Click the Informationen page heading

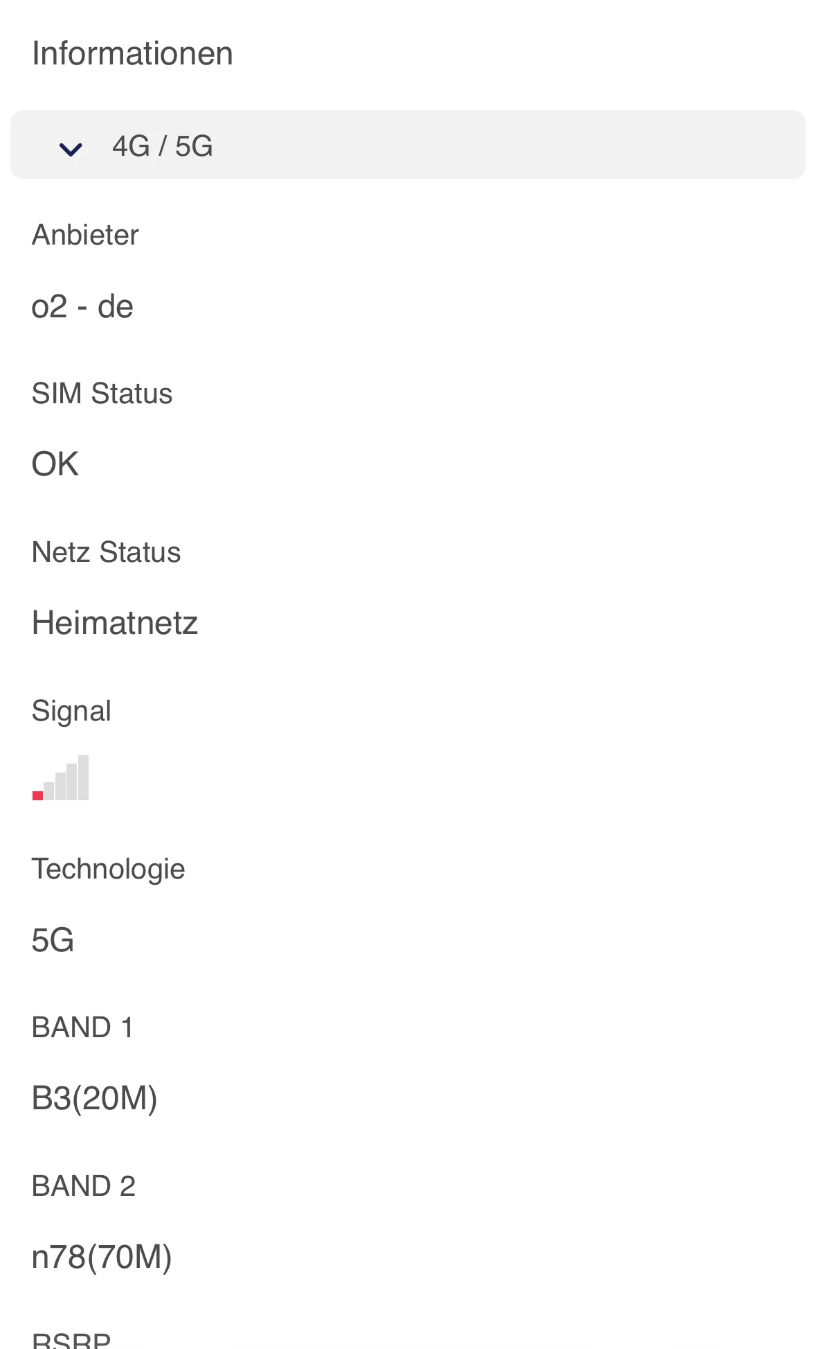pos(132,53)
